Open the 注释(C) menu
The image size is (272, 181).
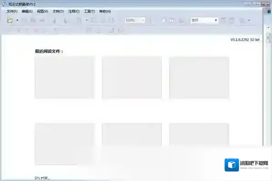[74, 11]
